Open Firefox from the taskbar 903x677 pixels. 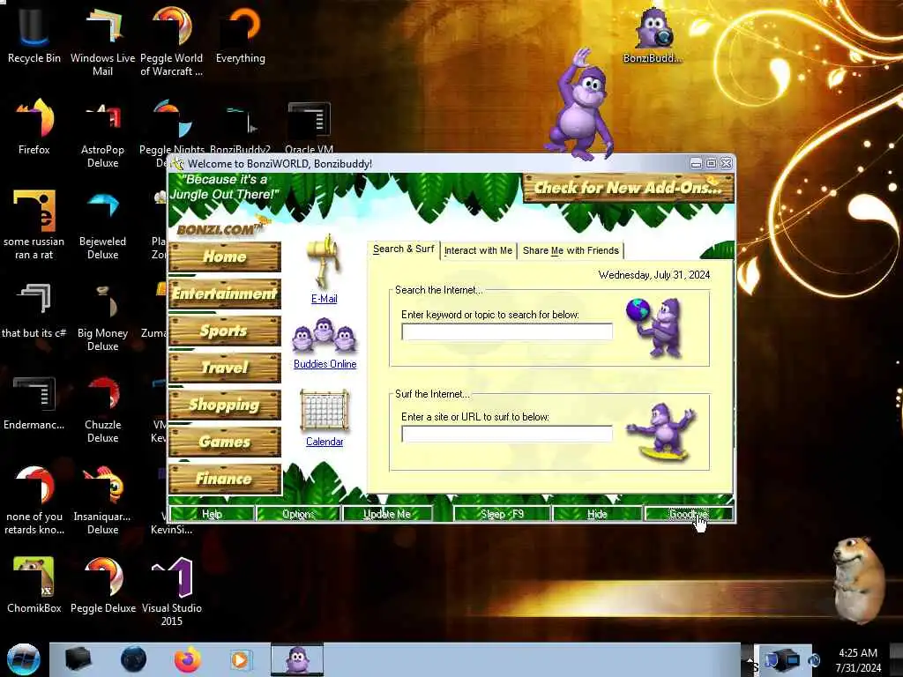187,659
